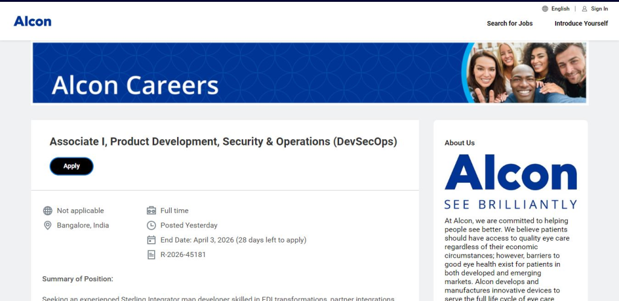
Task: Select the 'Not applicable' text
Action: pyautogui.click(x=80, y=211)
